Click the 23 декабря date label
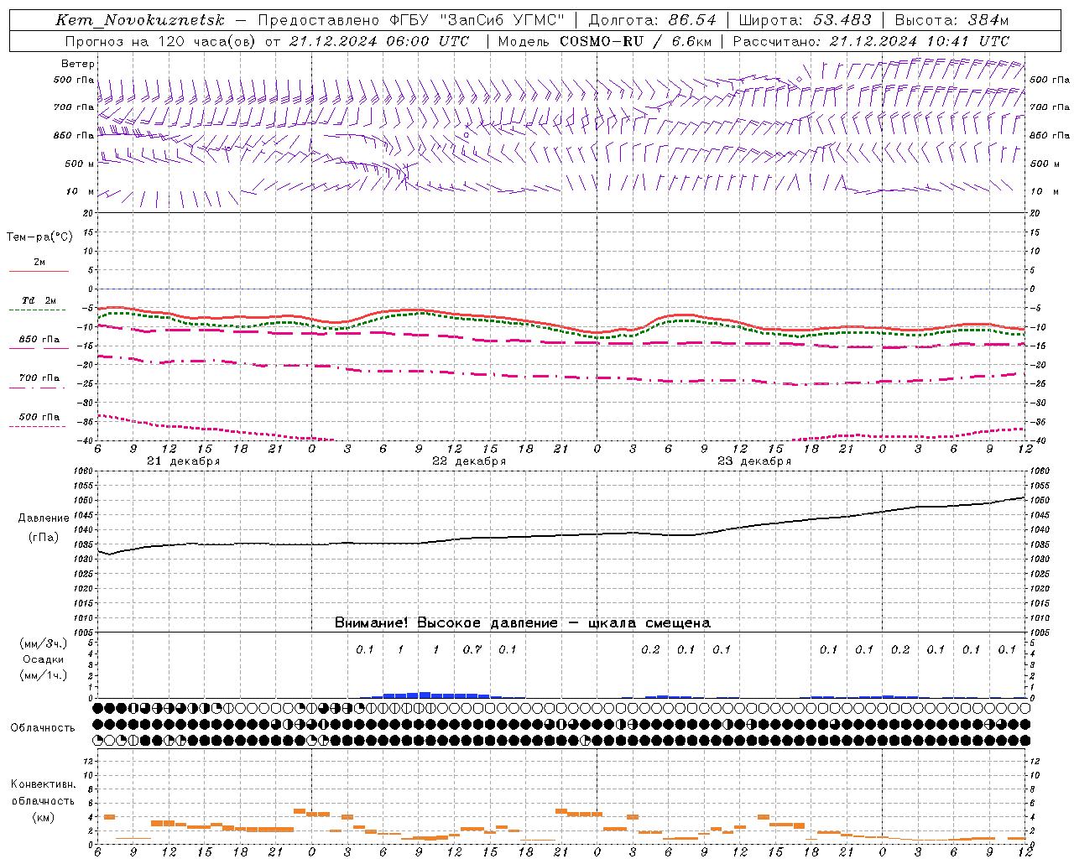This screenshot has height=859, width=1074. tap(754, 461)
